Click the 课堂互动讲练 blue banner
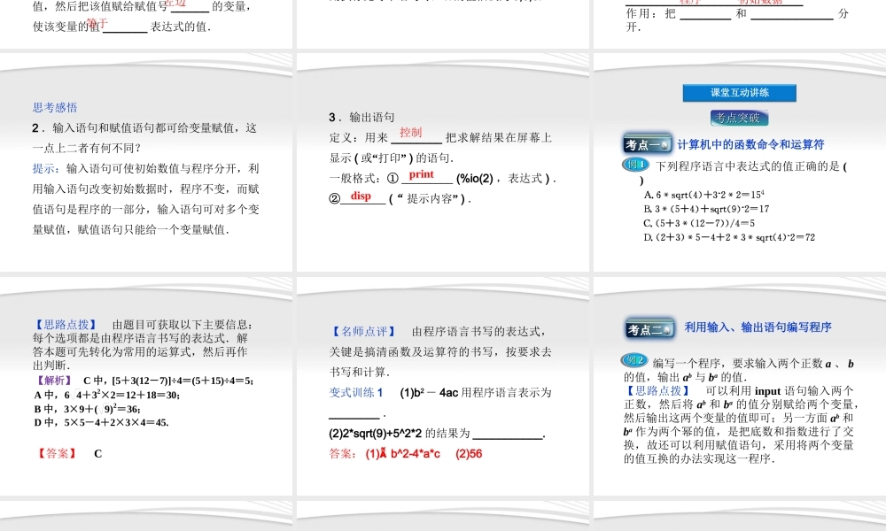Viewport: 886px width, 531px height. [x=739, y=93]
